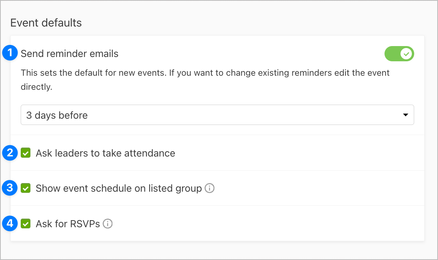This screenshot has height=260, width=438.
Task: Click the Send reminder emails label
Action: pyautogui.click(x=69, y=53)
